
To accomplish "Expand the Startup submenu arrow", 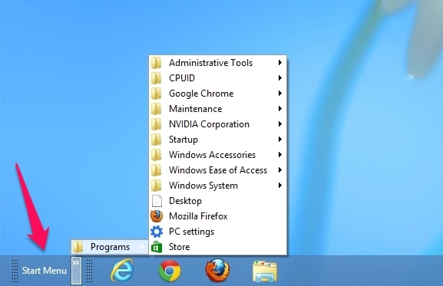I will click(x=280, y=140).
